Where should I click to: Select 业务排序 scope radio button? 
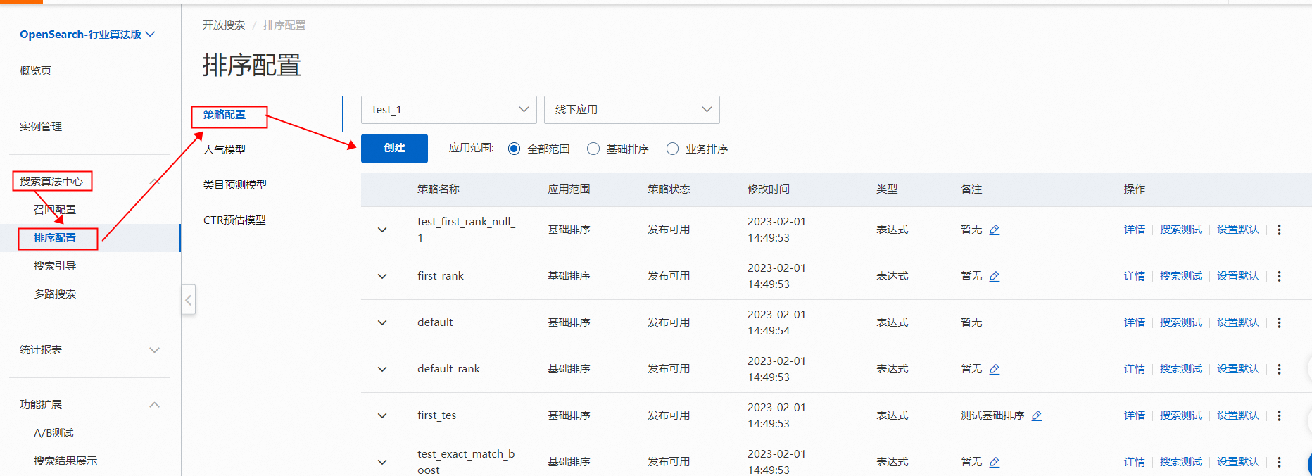pyautogui.click(x=672, y=149)
